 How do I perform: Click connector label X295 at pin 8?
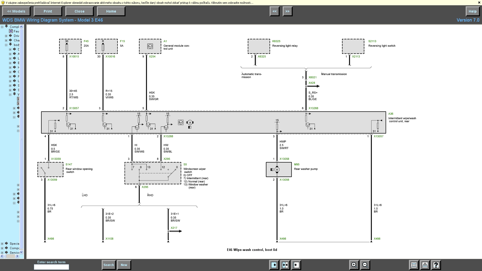click(x=167, y=159)
